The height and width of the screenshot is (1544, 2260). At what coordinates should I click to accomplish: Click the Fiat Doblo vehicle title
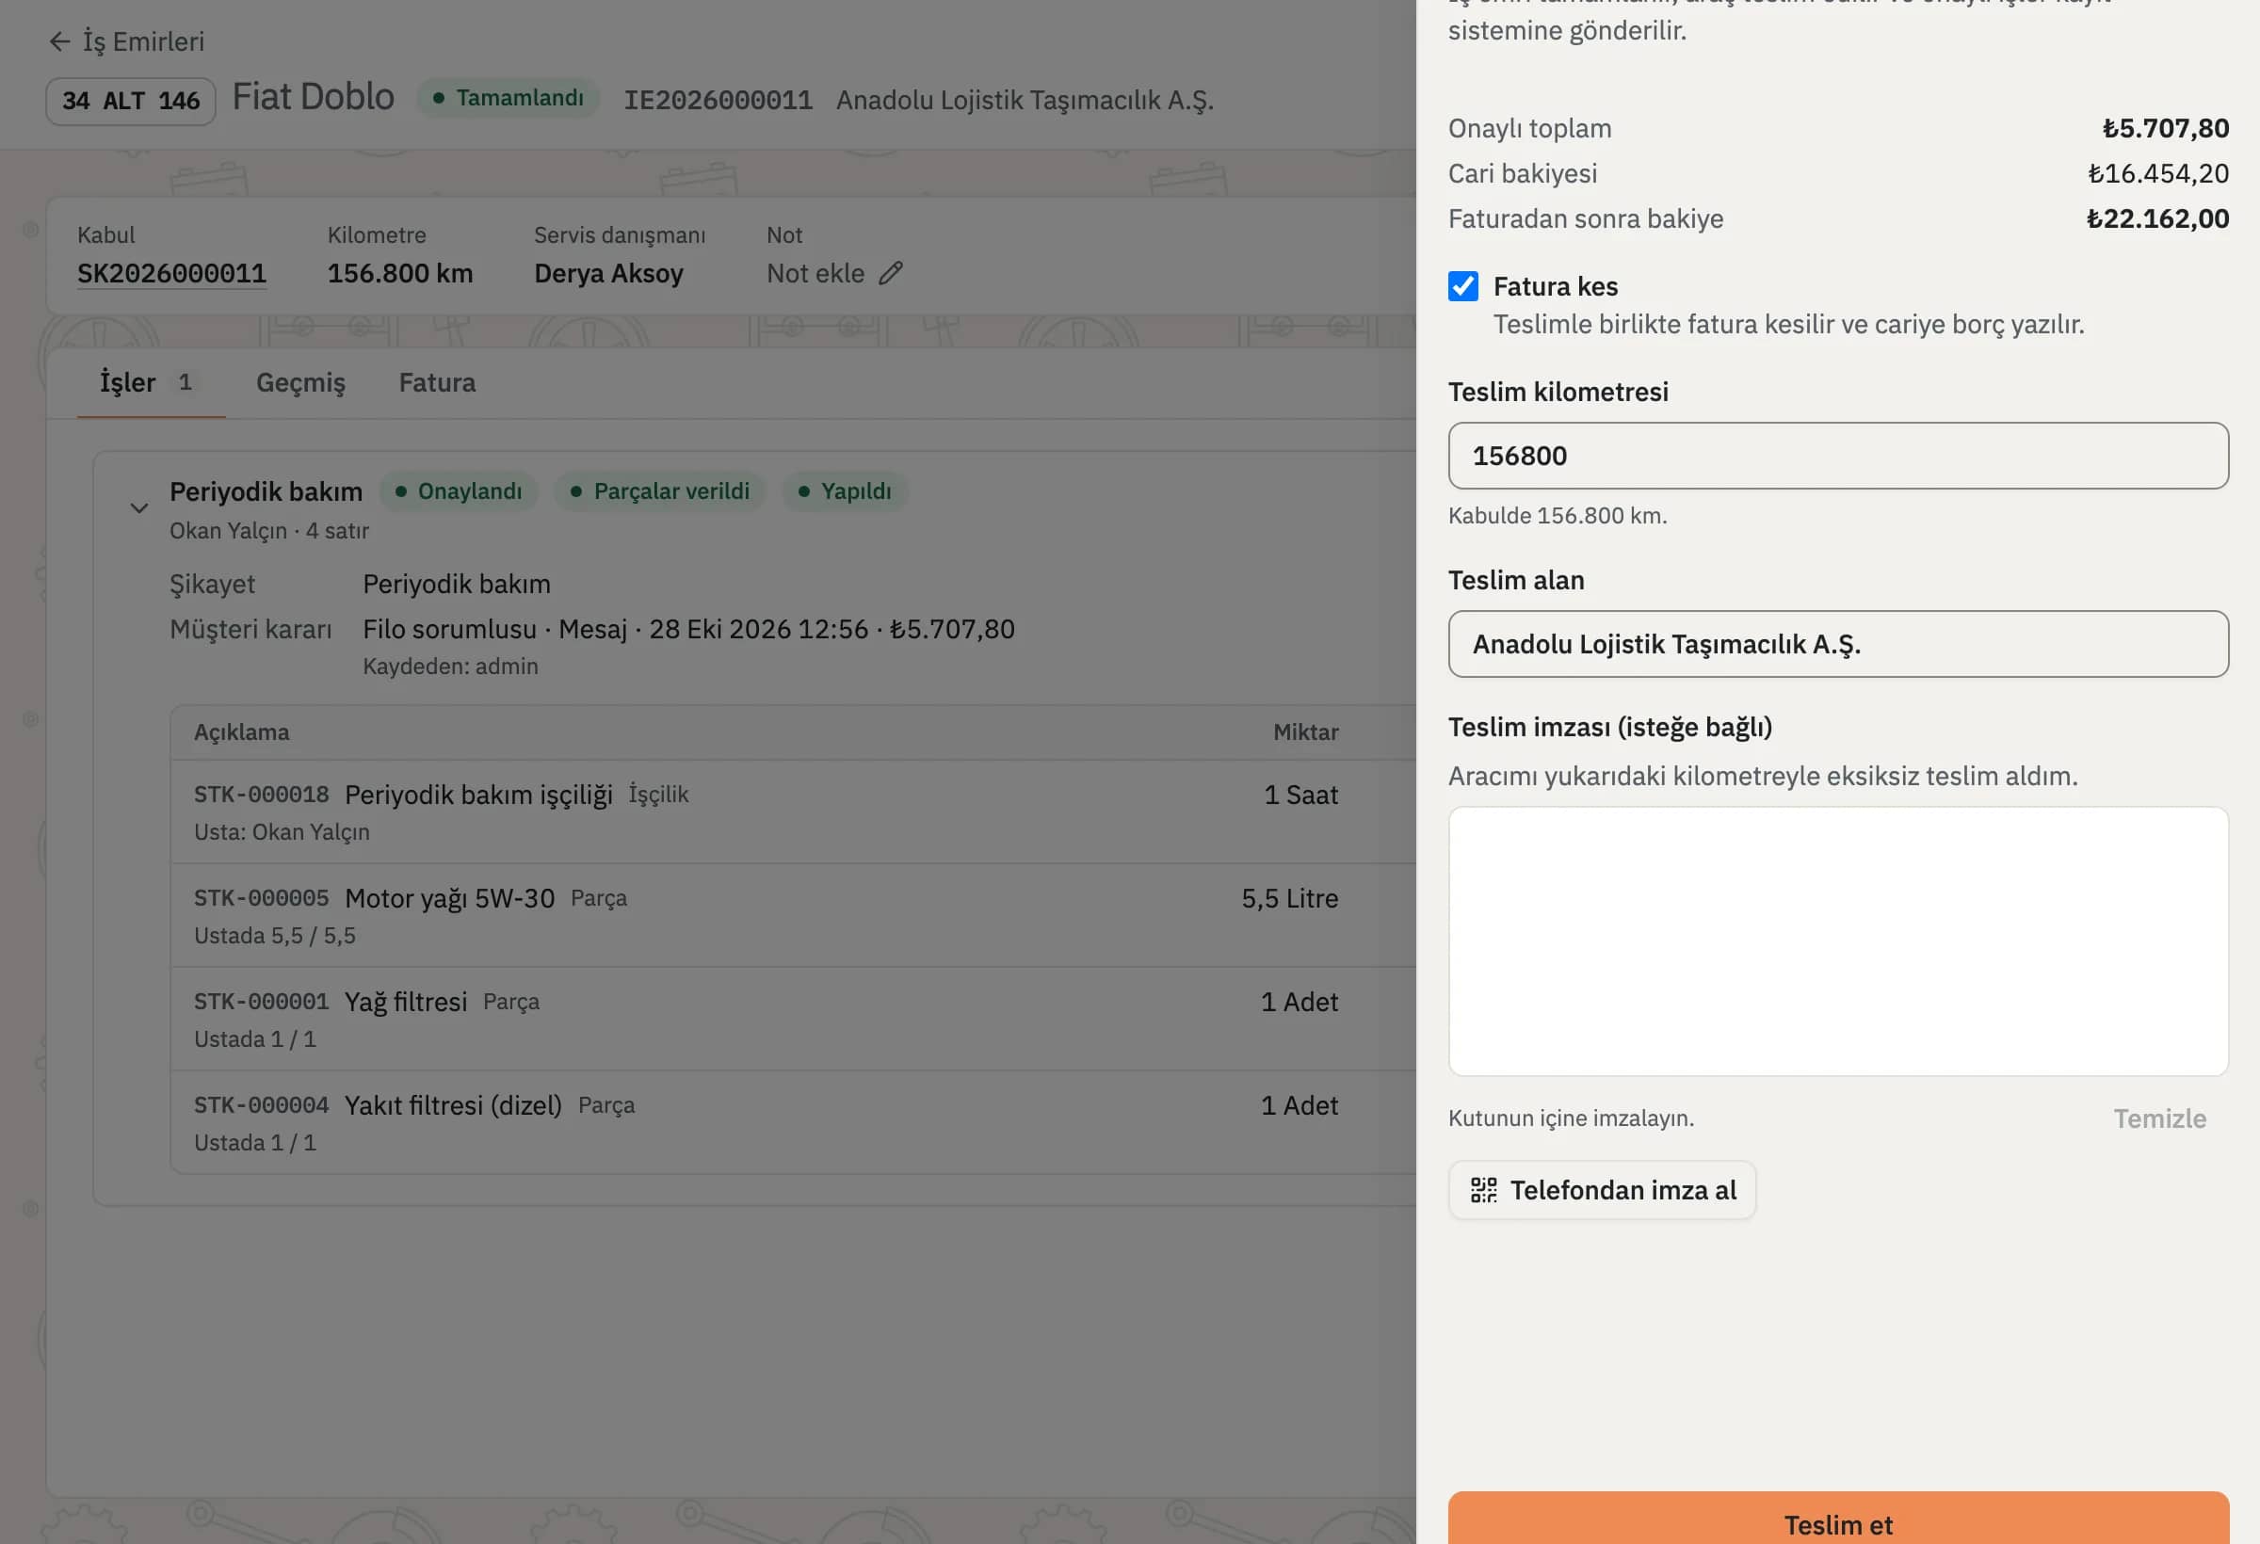coord(314,96)
